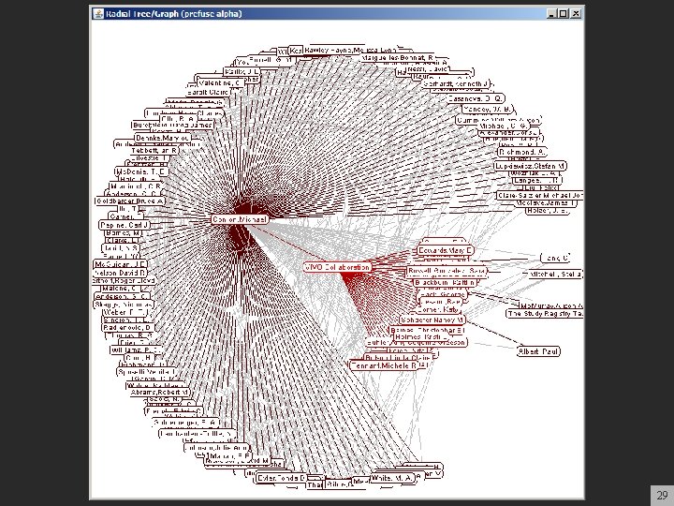Click the Burchfield node label
Viewport: 674px width, 506px height.
[173, 126]
